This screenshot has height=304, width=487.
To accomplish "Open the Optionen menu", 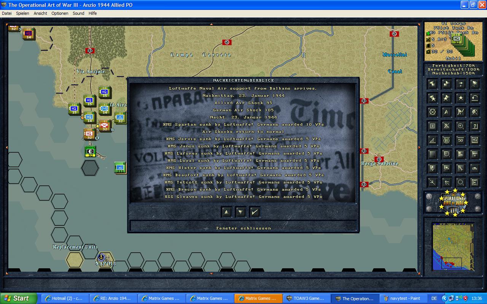I will (60, 13).
